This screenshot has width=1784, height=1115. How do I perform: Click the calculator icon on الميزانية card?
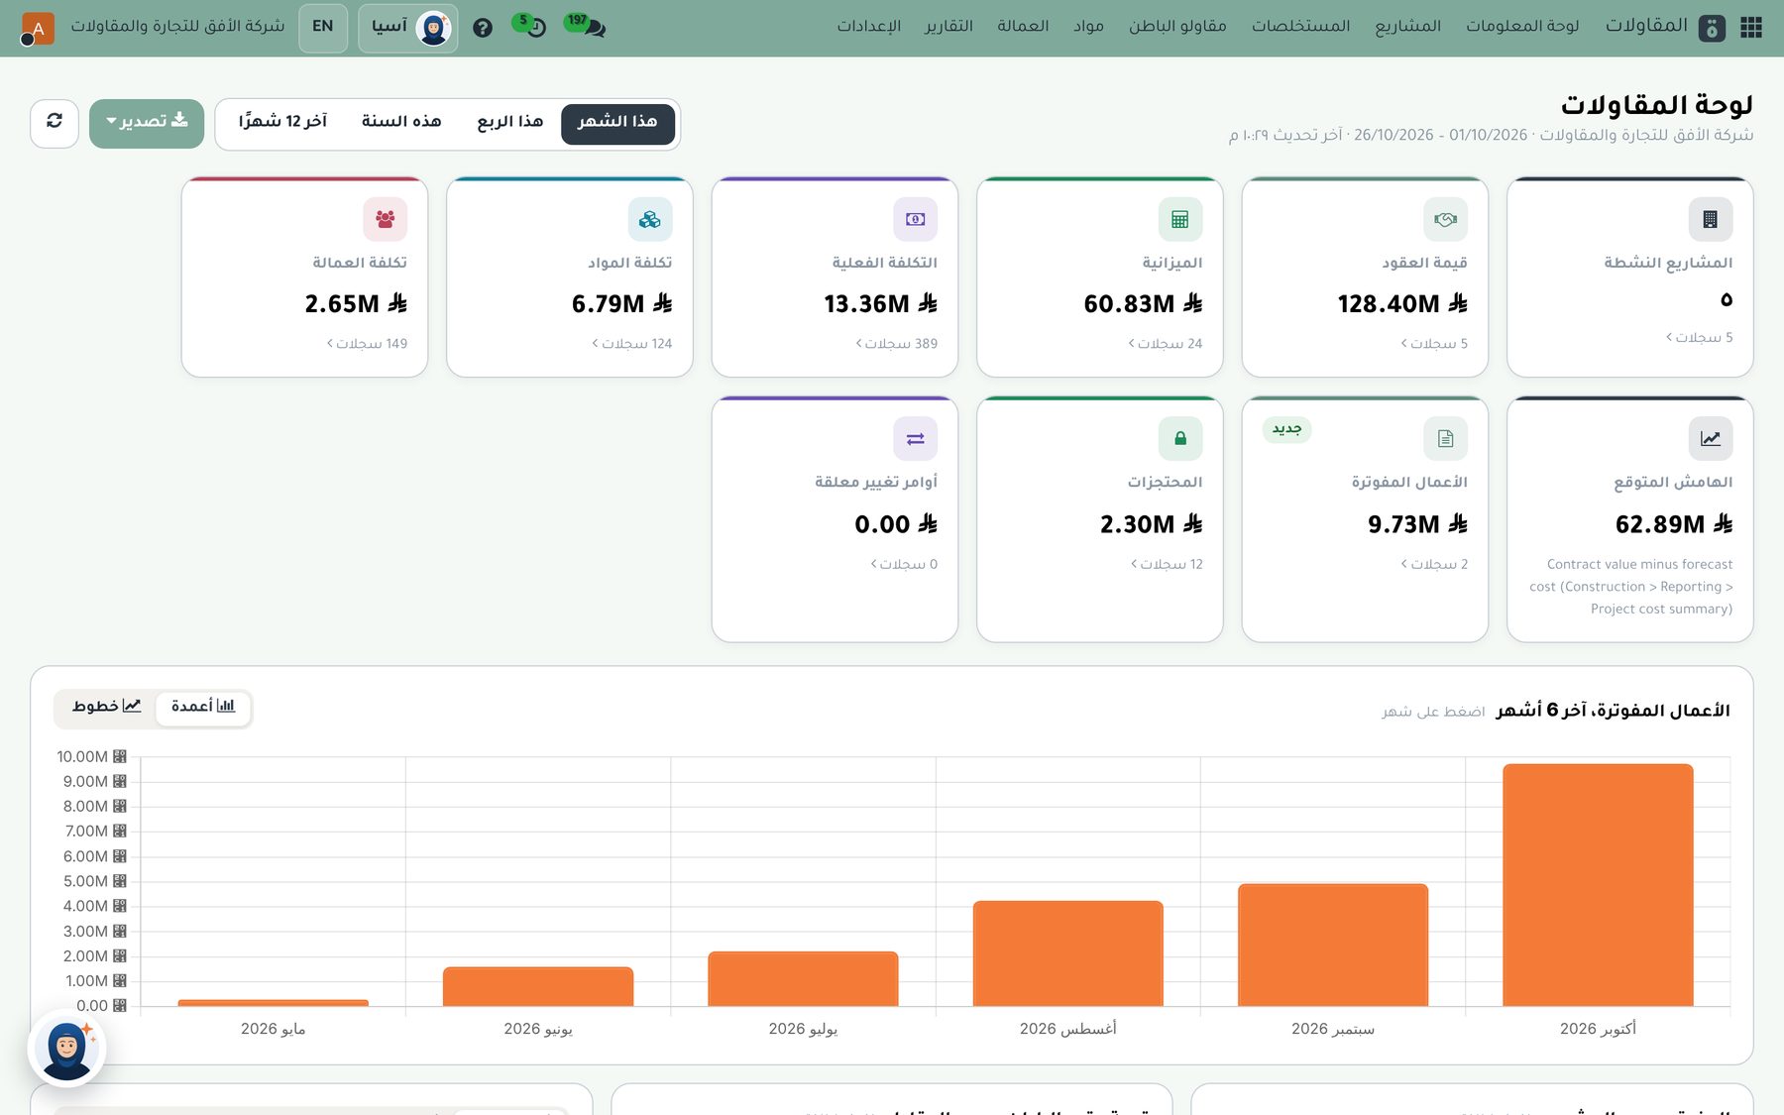pos(1180,219)
